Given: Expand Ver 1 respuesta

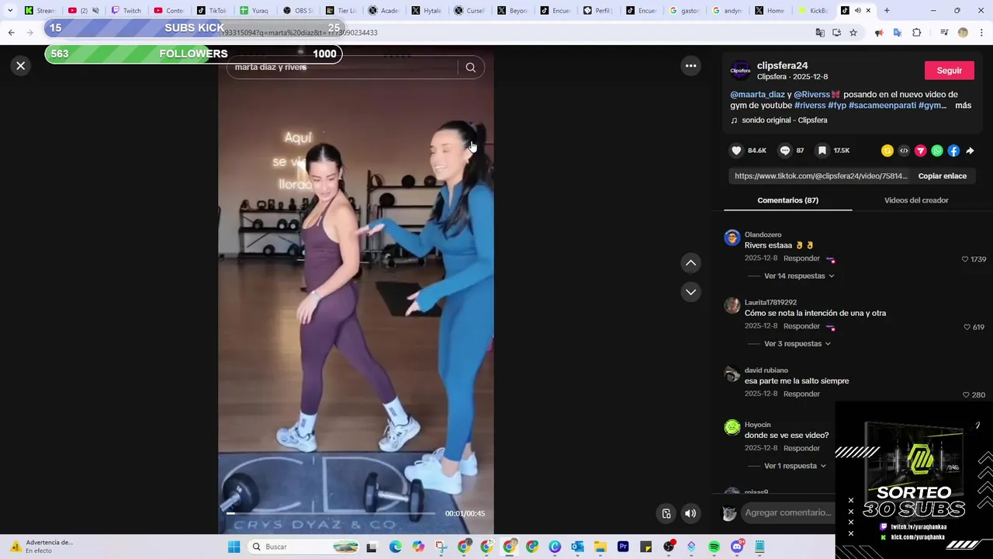Looking at the screenshot, I should click(x=794, y=466).
